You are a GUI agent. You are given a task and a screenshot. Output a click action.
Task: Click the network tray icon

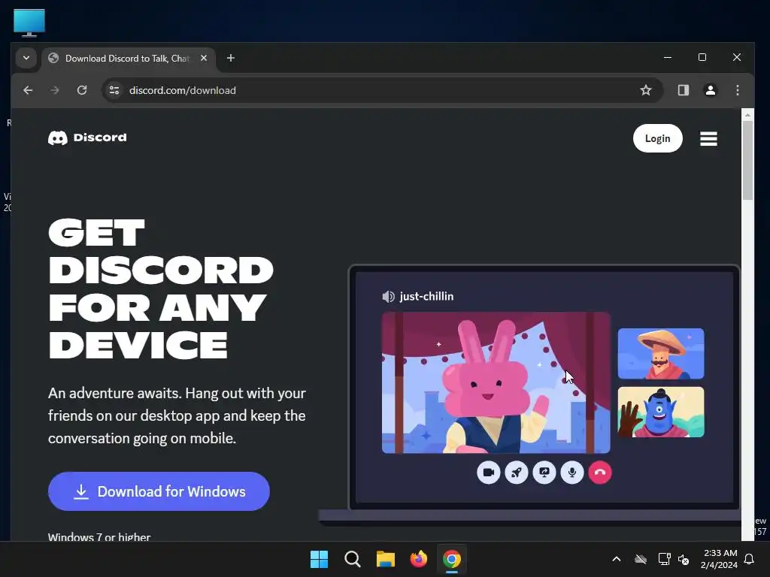click(x=664, y=559)
